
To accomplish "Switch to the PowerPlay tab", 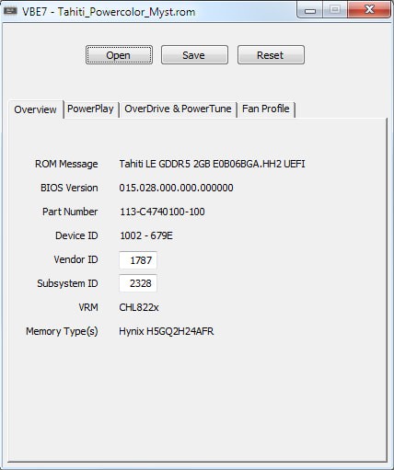I will (x=91, y=109).
